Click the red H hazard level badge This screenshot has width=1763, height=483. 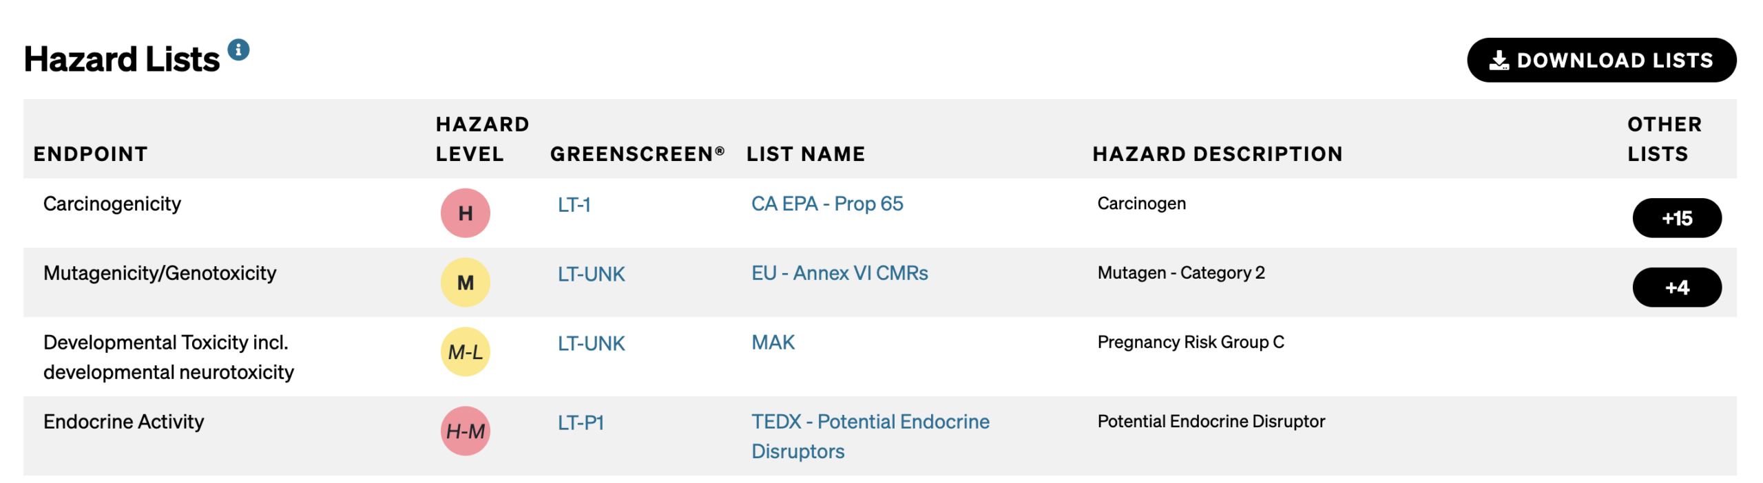[x=465, y=213]
